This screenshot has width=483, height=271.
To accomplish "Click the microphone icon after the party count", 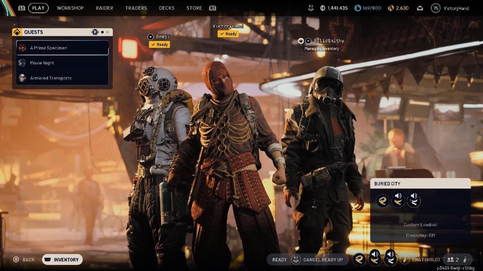I will tap(465, 259).
